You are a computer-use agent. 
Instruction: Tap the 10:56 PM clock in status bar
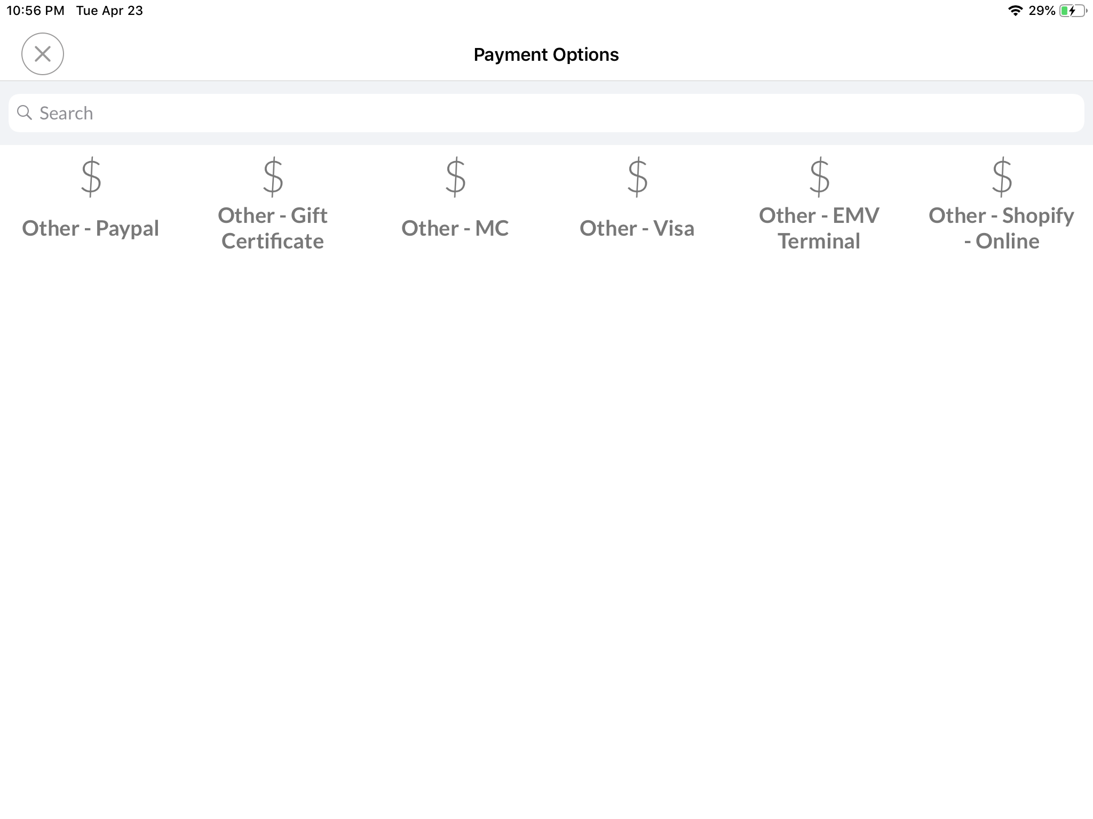(x=35, y=11)
